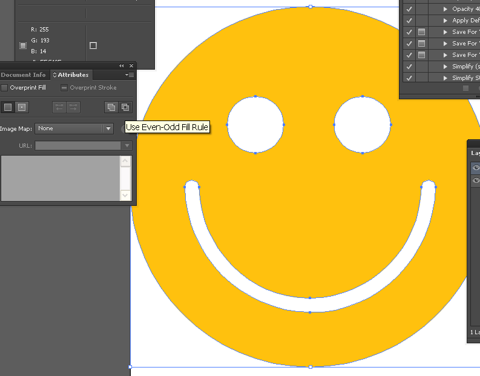
Task: Collapse the Attributes panel with double-arrow icon
Action: click(122, 65)
